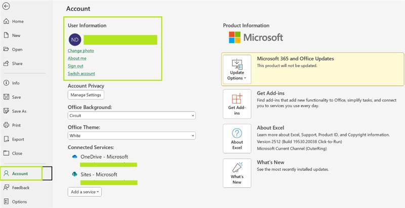
Task: Click the Sites SharePoint icon
Action: (75, 175)
